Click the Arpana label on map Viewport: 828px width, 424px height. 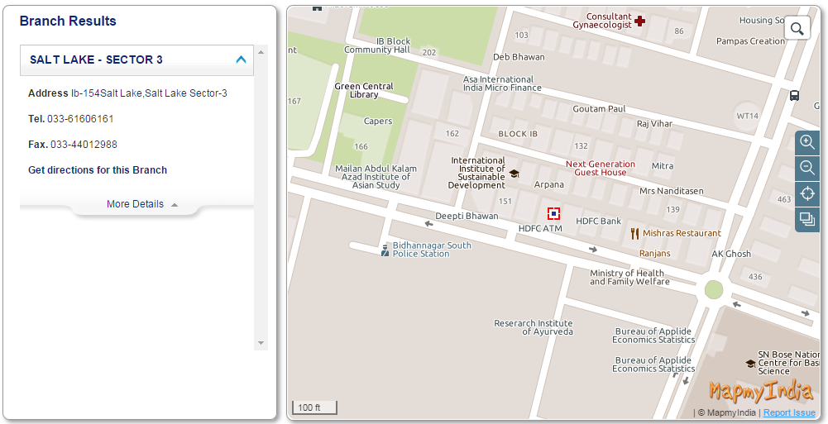point(548,185)
